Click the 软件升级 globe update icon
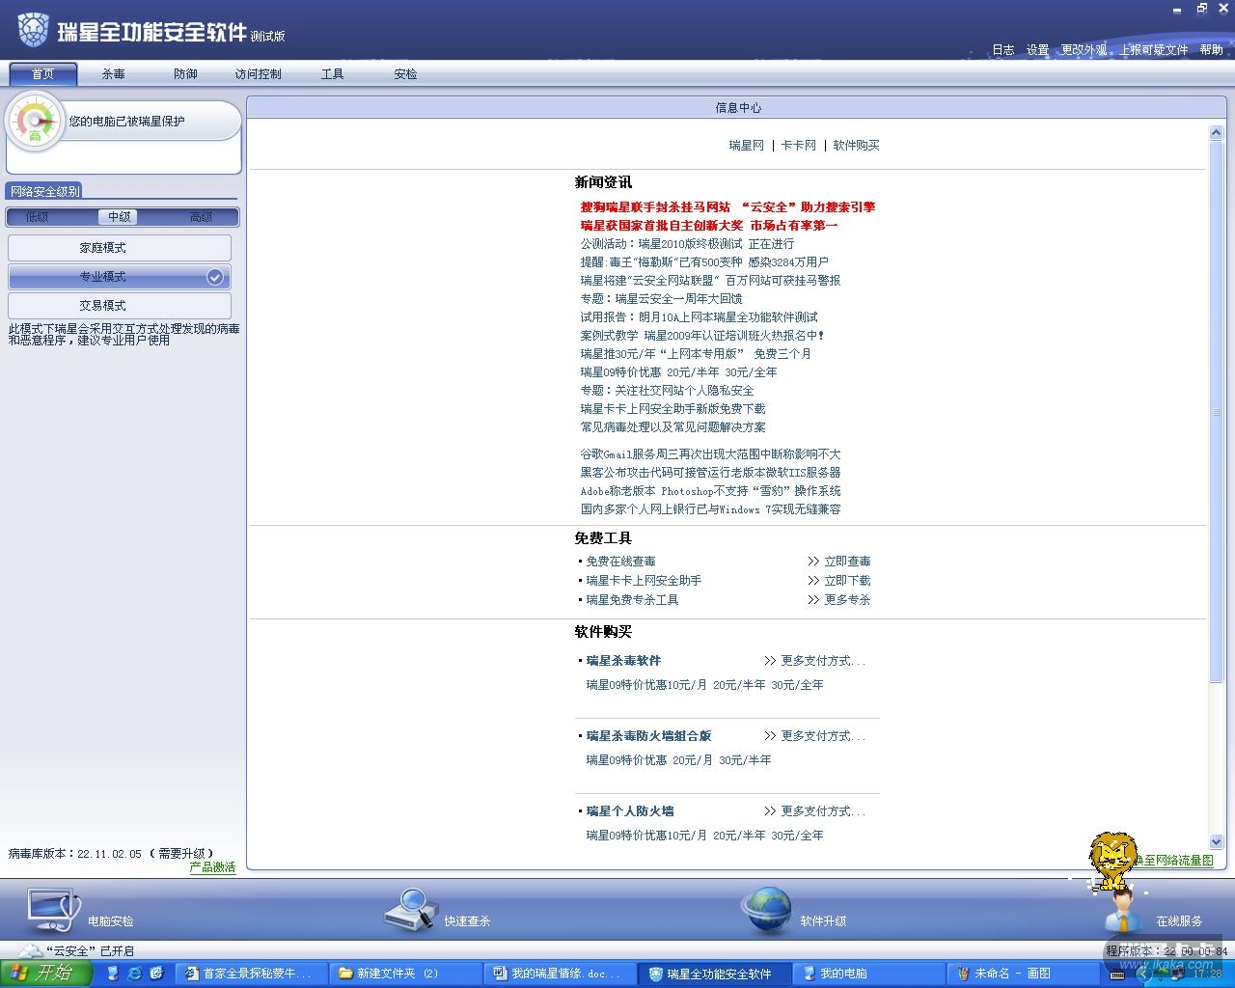This screenshot has width=1235, height=988. click(x=766, y=910)
